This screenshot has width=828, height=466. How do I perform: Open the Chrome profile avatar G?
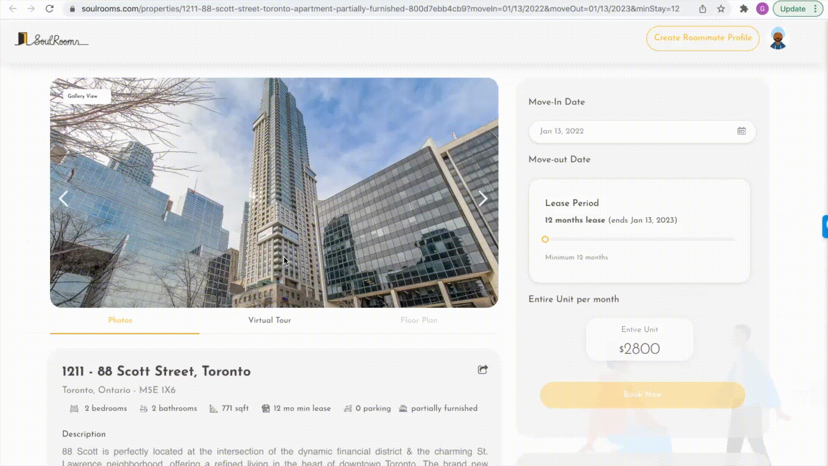[x=762, y=9]
